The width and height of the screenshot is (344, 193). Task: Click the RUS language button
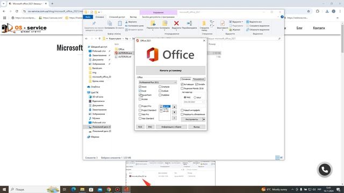tap(140, 127)
